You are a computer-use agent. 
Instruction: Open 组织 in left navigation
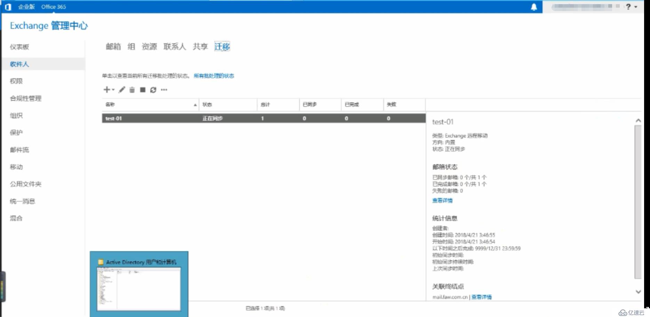[x=16, y=116]
